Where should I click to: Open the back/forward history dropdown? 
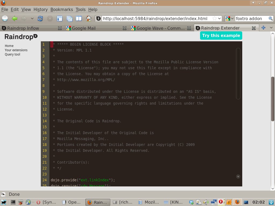pyautogui.click(x=32, y=19)
